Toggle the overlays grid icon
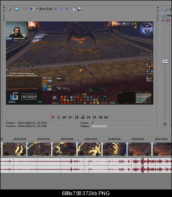Image resolution: width=172 pixels, height=197 pixels. (61, 9)
